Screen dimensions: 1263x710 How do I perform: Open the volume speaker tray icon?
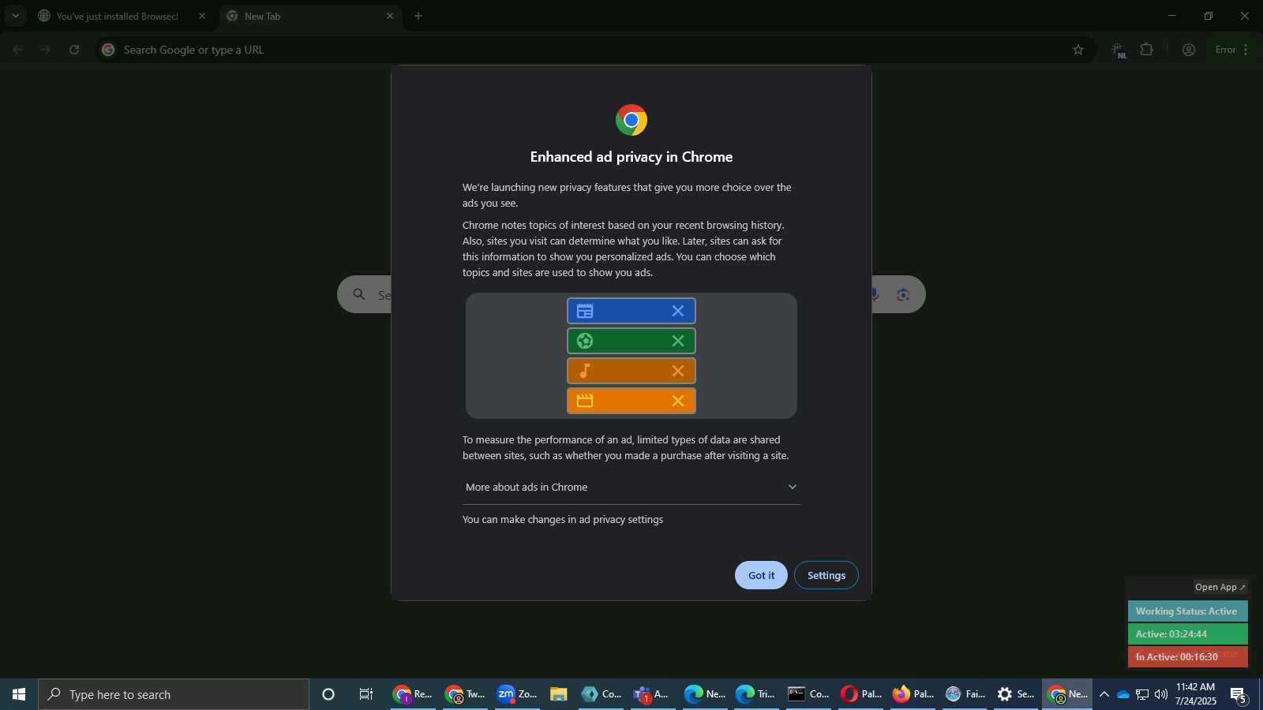tap(1160, 694)
